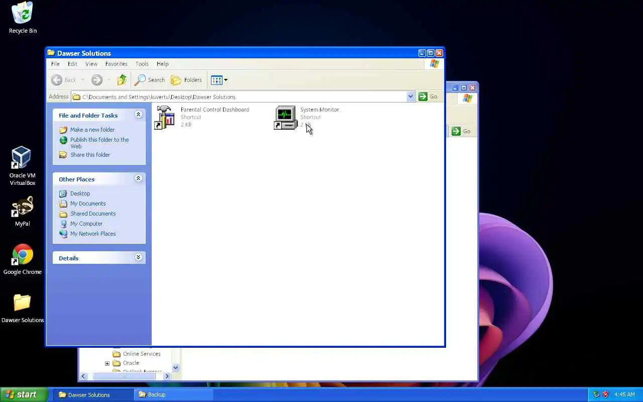The image size is (643, 402).
Task: Click Windows flag logo in Dawser Solutions window
Action: point(434,64)
